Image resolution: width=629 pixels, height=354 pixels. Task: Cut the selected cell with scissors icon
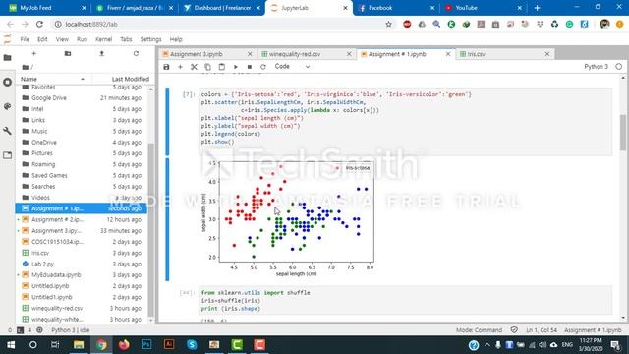194,67
